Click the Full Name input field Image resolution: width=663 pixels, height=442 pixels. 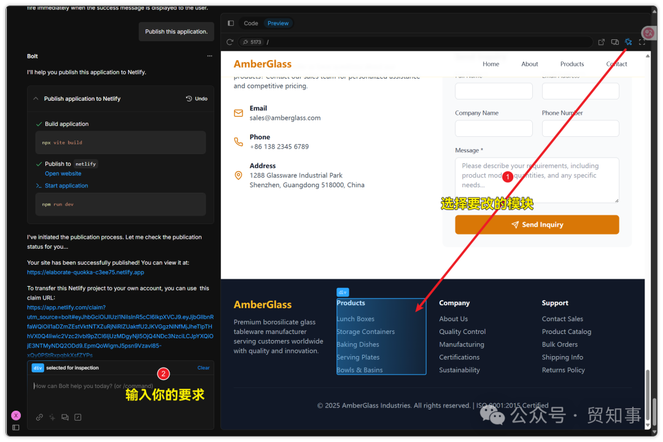pyautogui.click(x=494, y=91)
